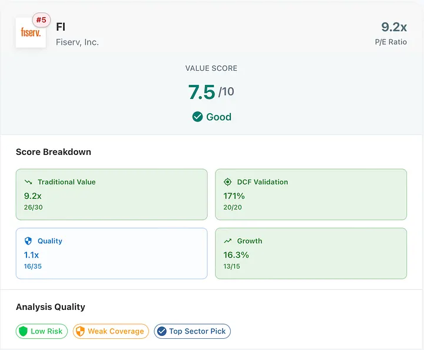Click the #5 rank badge
This screenshot has width=424, height=350.
point(41,20)
